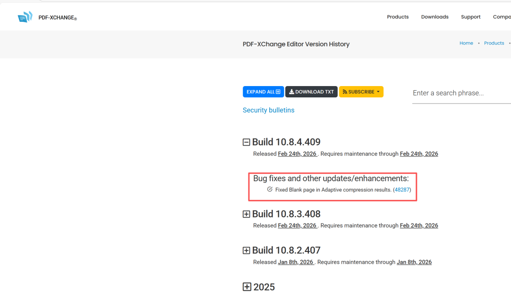This screenshot has height=295, width=511.
Task: Click Jan 8th, 2026 release date
Action: coord(296,262)
